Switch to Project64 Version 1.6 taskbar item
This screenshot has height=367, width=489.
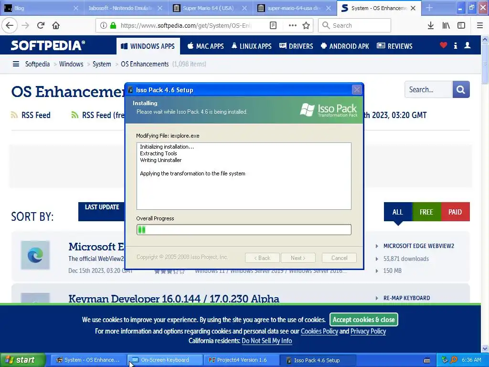pos(241,360)
